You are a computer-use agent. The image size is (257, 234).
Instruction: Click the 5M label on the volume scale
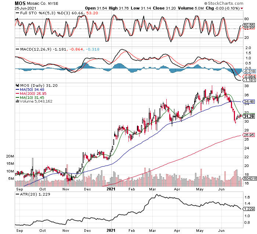click(11, 179)
